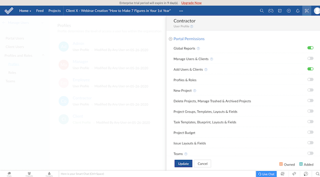
Task: Enable the Teams permission toggle
Action: [310, 153]
